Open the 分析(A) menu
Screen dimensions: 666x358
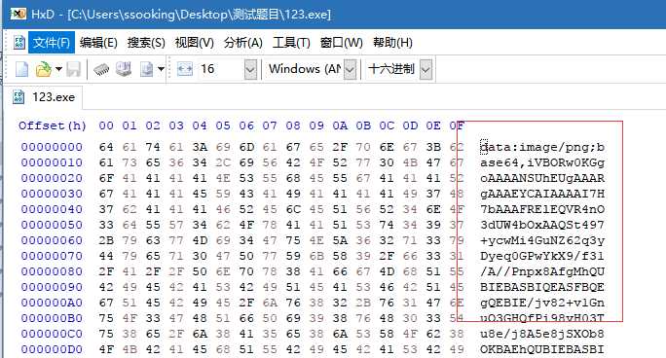pos(243,43)
